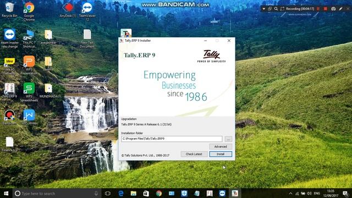Launch WPS Spreadsheets from desktop

tap(29, 92)
